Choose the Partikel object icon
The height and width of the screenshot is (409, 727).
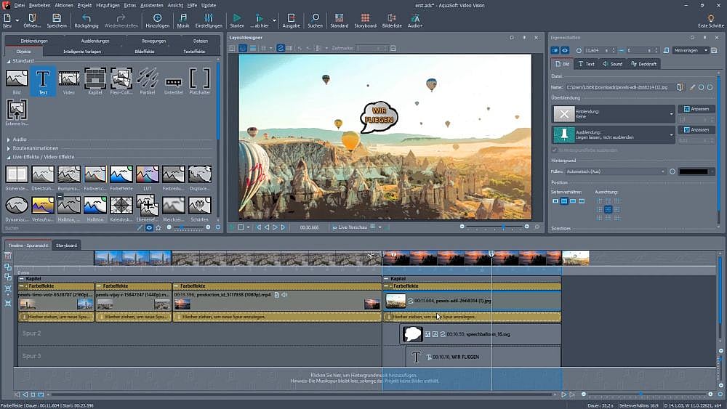tap(148, 79)
